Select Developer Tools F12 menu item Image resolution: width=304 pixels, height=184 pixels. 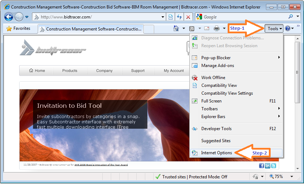[236, 129]
